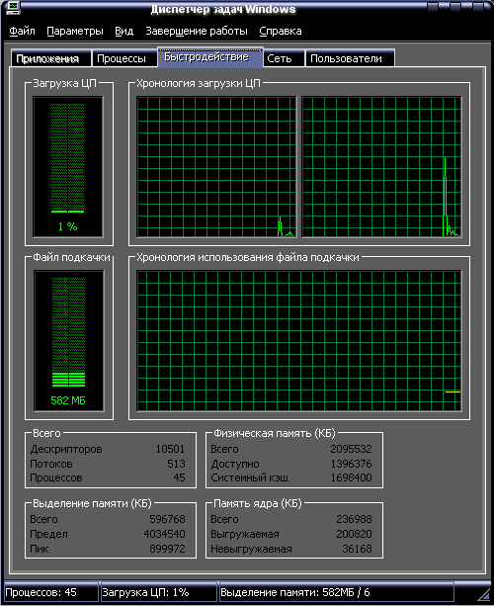Open the Файл menu
The image size is (494, 606).
tap(22, 31)
